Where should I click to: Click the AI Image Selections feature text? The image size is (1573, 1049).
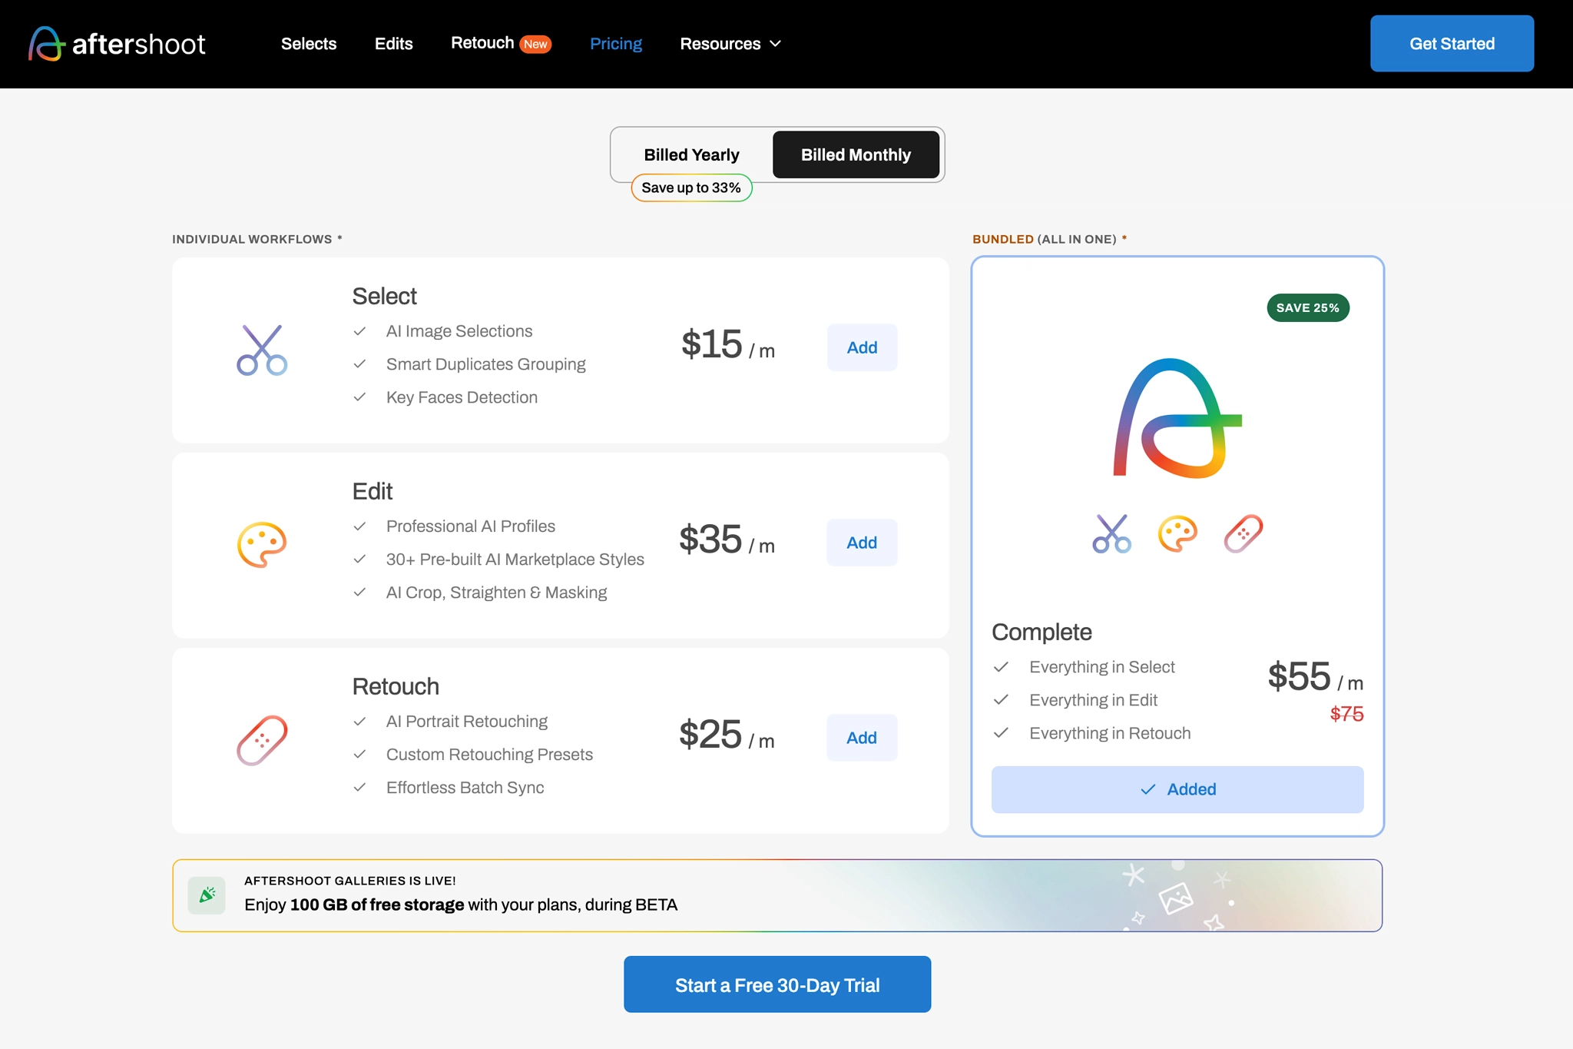(x=459, y=331)
